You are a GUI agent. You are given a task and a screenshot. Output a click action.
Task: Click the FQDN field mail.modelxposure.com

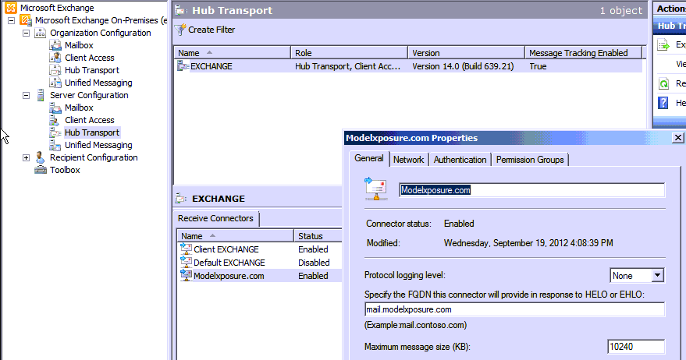pos(514,309)
